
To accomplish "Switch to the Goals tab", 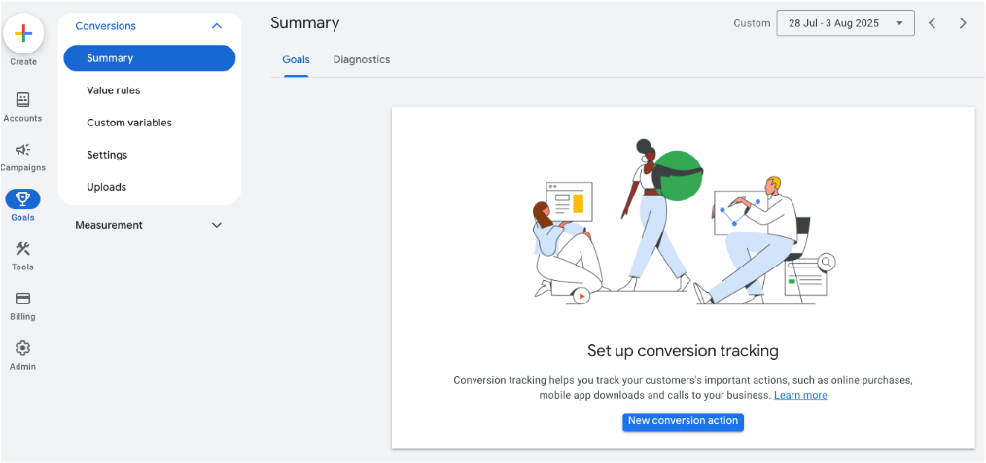I will pyautogui.click(x=297, y=59).
